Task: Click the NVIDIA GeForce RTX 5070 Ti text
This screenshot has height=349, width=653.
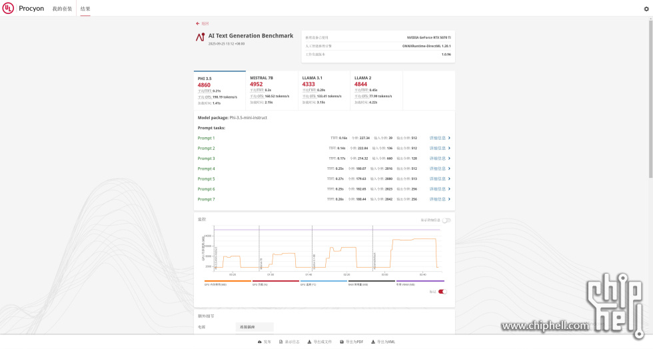Action: point(428,37)
